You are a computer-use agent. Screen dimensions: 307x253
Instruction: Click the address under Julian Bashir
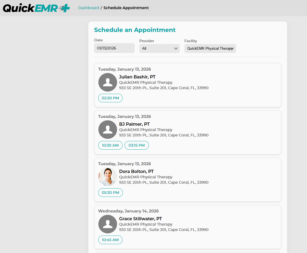[164, 88]
